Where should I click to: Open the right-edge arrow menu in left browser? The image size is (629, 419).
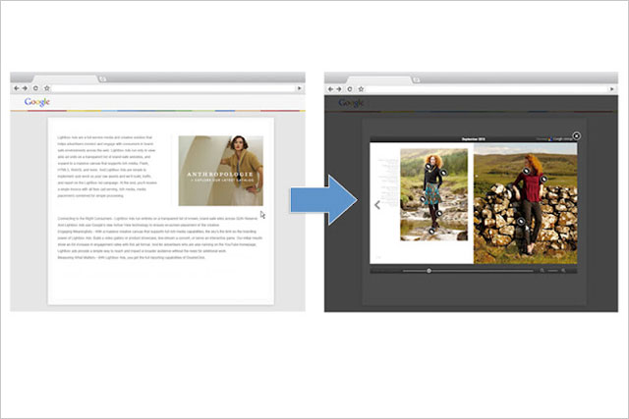(299, 88)
